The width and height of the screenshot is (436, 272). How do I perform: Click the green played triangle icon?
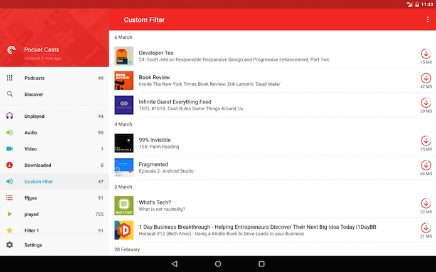10,214
